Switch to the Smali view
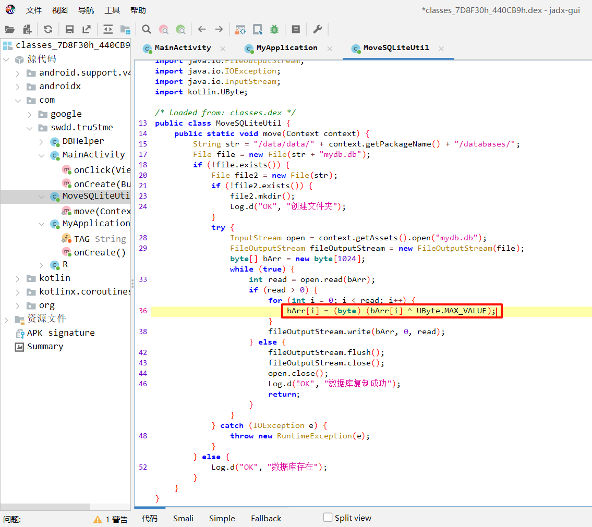Image resolution: width=592 pixels, height=527 pixels. tap(183, 518)
